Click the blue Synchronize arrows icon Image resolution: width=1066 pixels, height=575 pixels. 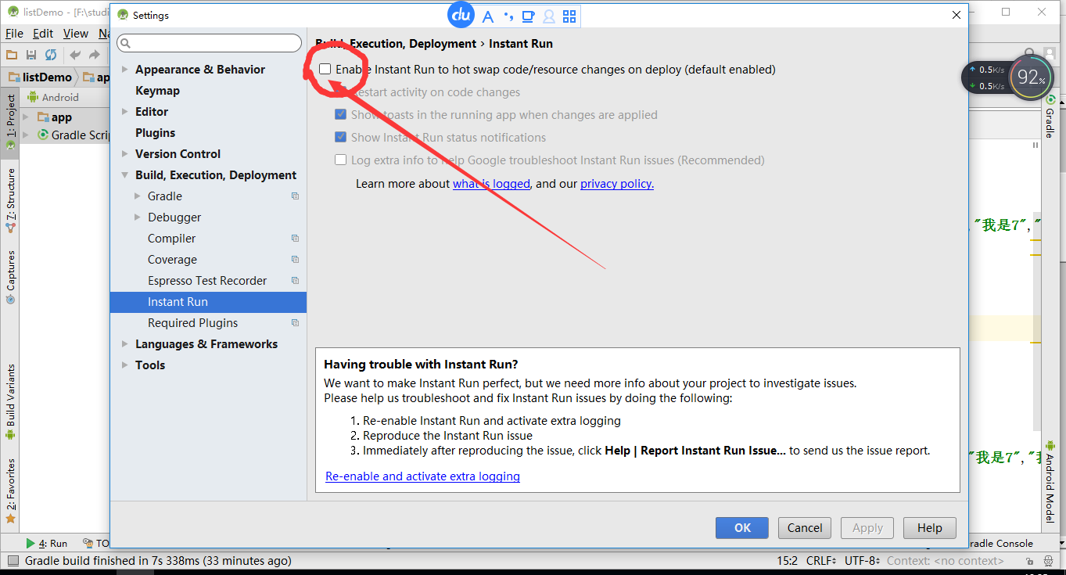click(x=51, y=55)
